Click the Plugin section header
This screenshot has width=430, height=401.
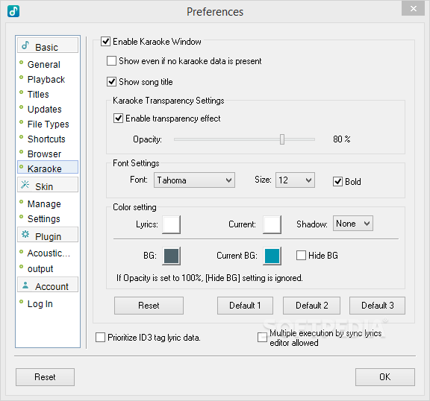(48, 235)
